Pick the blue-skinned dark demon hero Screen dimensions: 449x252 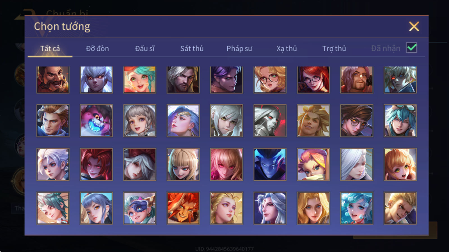pos(270,164)
